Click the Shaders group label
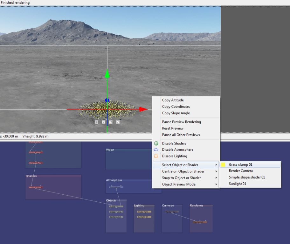The height and width of the screenshot is (244, 290). [31, 176]
